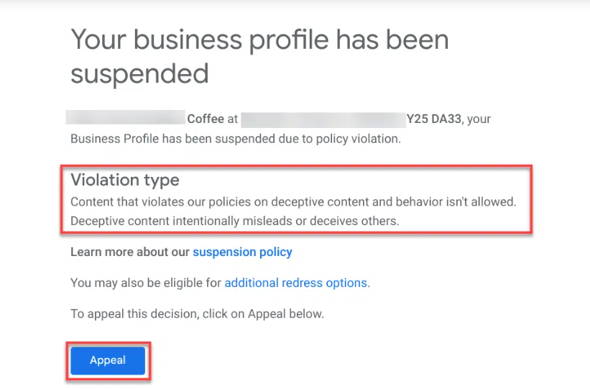Click the 'You may also be eligible for' text
The width and height of the screenshot is (590, 389).
[146, 283]
